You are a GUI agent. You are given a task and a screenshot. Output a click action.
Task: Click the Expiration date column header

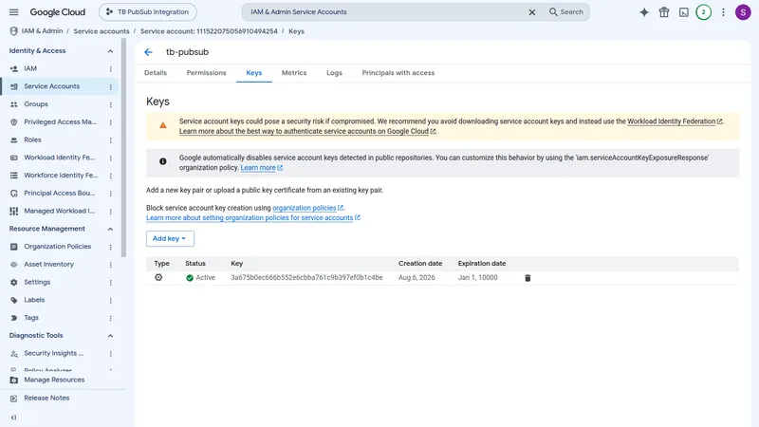tap(482, 264)
